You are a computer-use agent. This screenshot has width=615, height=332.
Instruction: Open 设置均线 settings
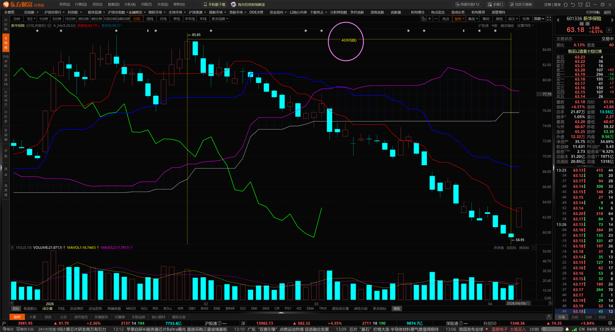(x=525, y=26)
